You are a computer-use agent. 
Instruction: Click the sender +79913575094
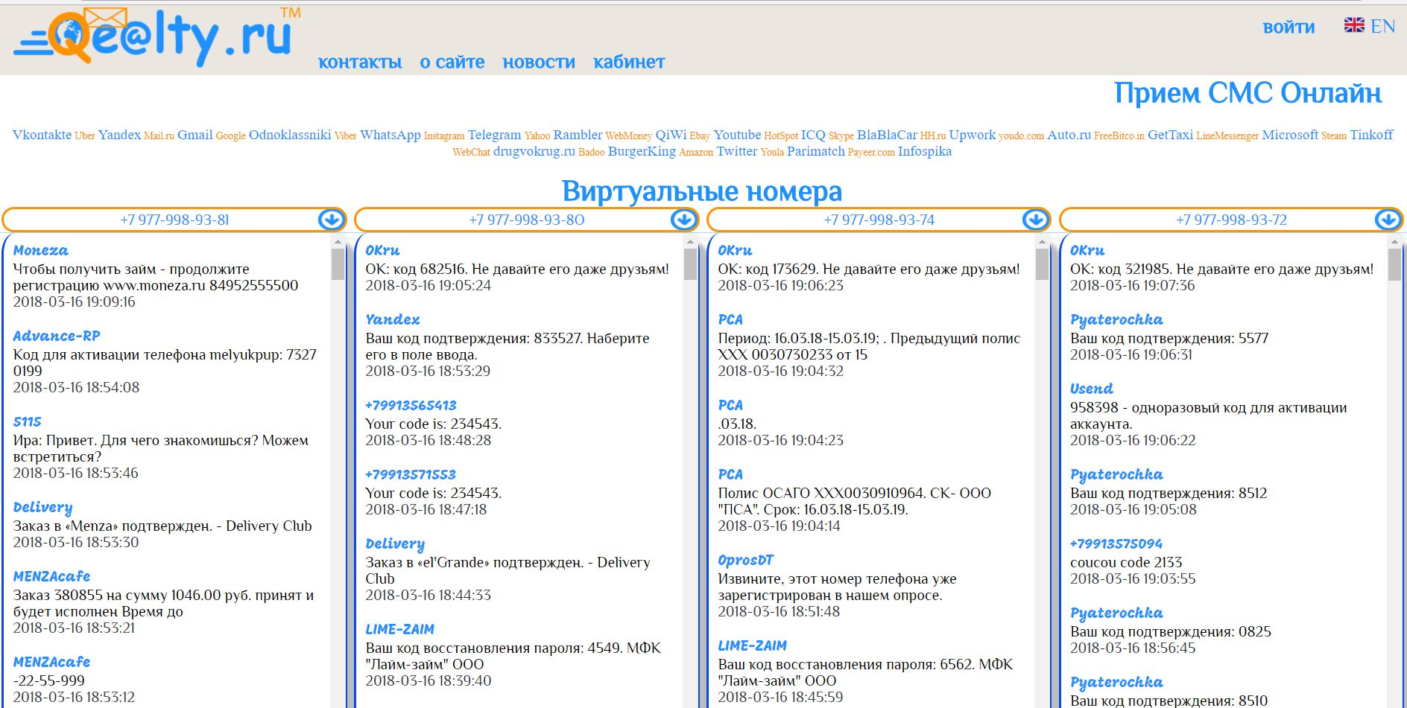coord(1116,543)
